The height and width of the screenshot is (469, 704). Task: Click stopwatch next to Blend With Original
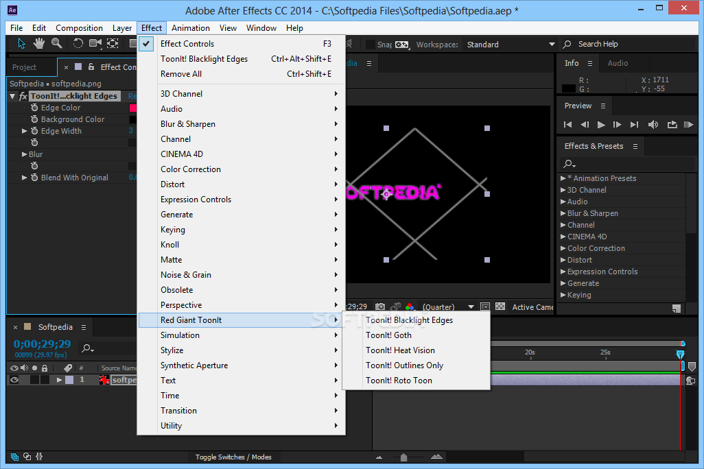click(x=34, y=178)
